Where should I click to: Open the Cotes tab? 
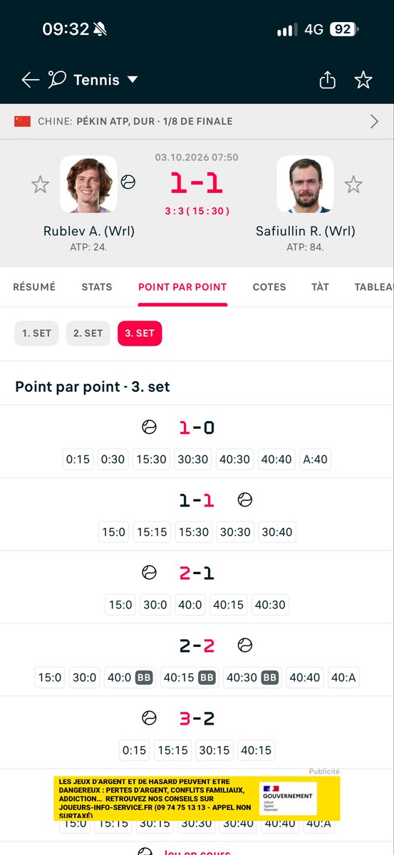[x=269, y=287]
